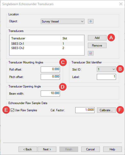Screen dimensions: 125x155
Task: Click into the Beam width field
Action: click(50, 93)
